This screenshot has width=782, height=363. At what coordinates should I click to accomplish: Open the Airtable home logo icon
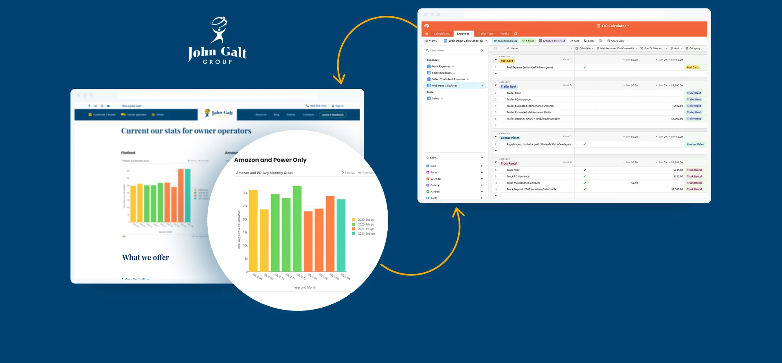(x=426, y=26)
